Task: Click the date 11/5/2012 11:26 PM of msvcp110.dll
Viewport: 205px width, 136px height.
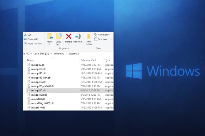Action: coord(91,73)
